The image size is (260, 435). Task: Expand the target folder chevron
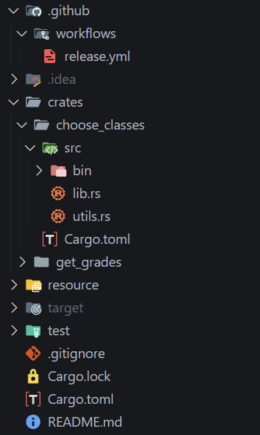coord(14,308)
